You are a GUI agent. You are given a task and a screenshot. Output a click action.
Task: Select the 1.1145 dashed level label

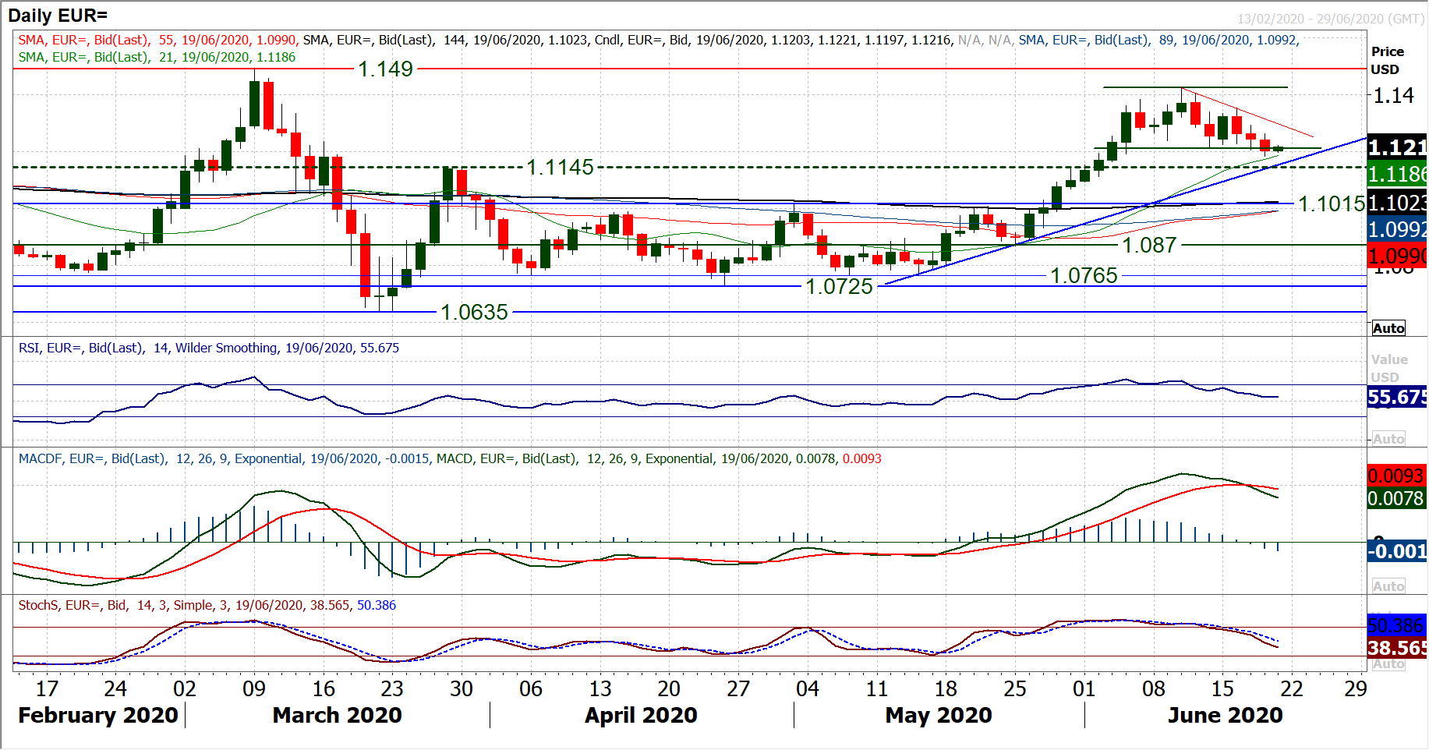click(560, 167)
